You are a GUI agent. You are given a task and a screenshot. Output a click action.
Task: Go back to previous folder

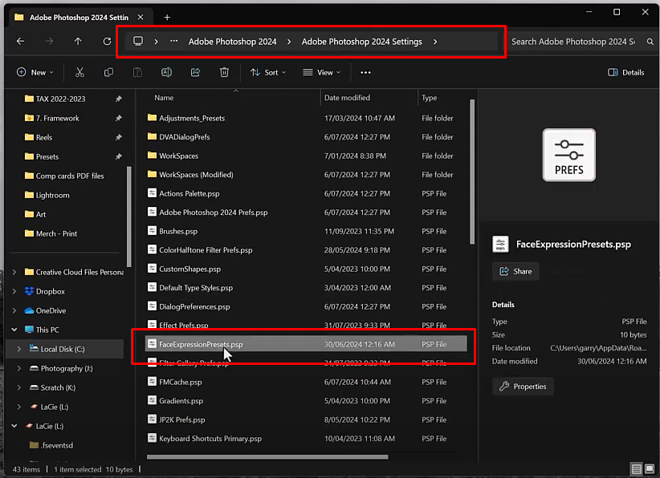(20, 41)
